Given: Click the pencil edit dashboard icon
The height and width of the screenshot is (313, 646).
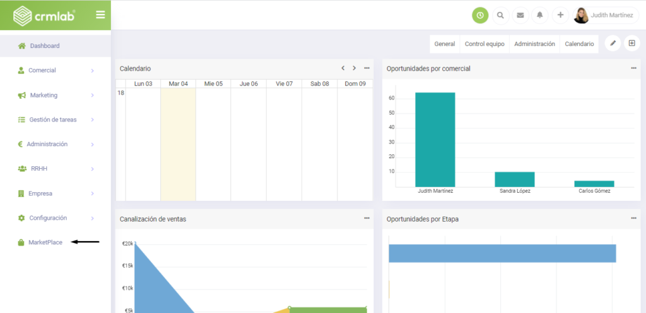Looking at the screenshot, I should coord(613,43).
